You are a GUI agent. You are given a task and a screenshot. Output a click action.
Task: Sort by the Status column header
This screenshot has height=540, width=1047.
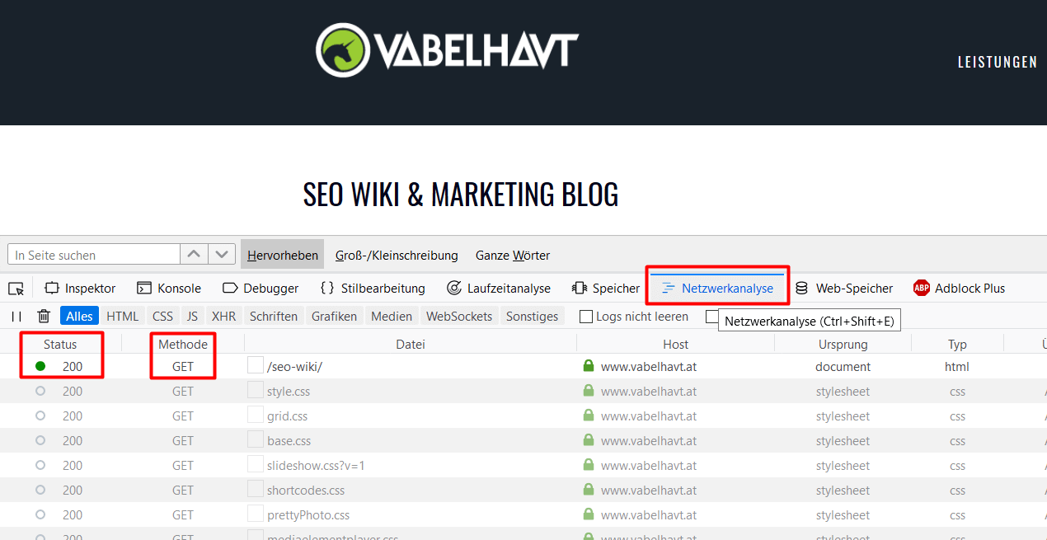[60, 344]
